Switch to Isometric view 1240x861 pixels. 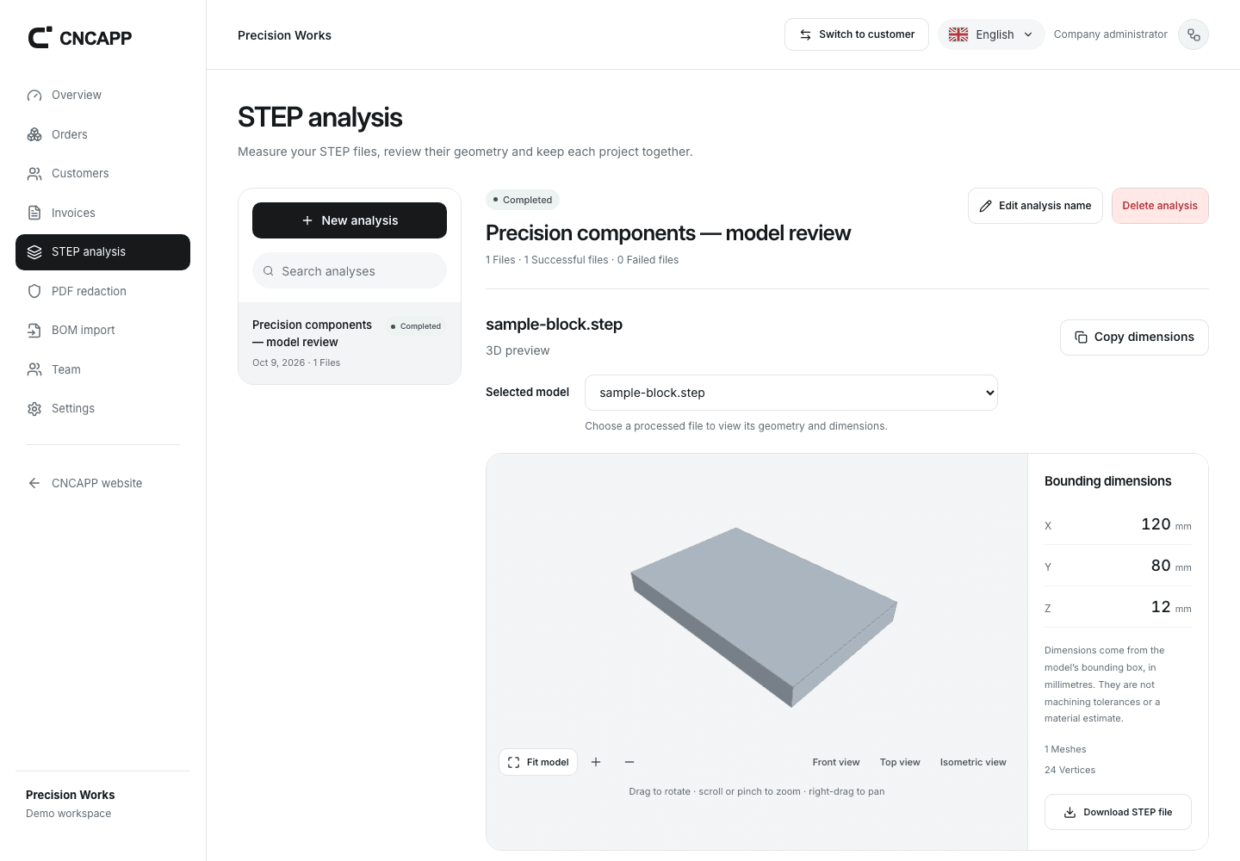[973, 762]
